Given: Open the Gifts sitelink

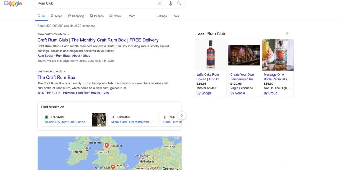Looking at the screenshot, I should tap(106, 93).
